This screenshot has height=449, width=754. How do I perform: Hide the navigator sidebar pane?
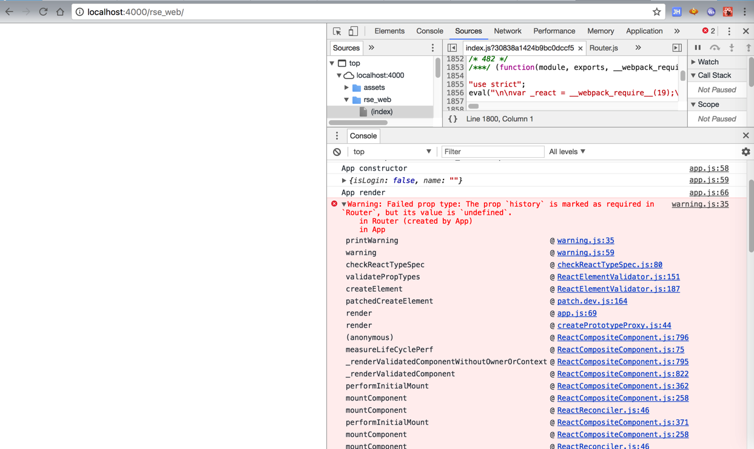(452, 48)
